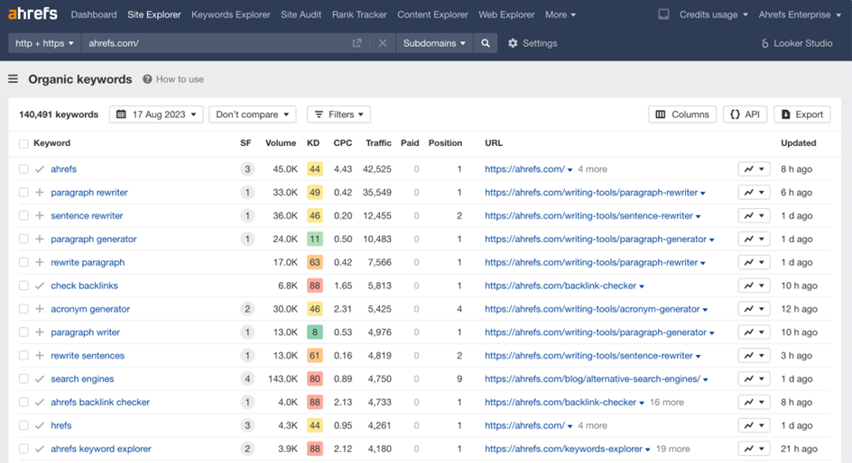Image resolution: width=852 pixels, height=463 pixels.
Task: Open Rank Tracker tab
Action: 359,14
